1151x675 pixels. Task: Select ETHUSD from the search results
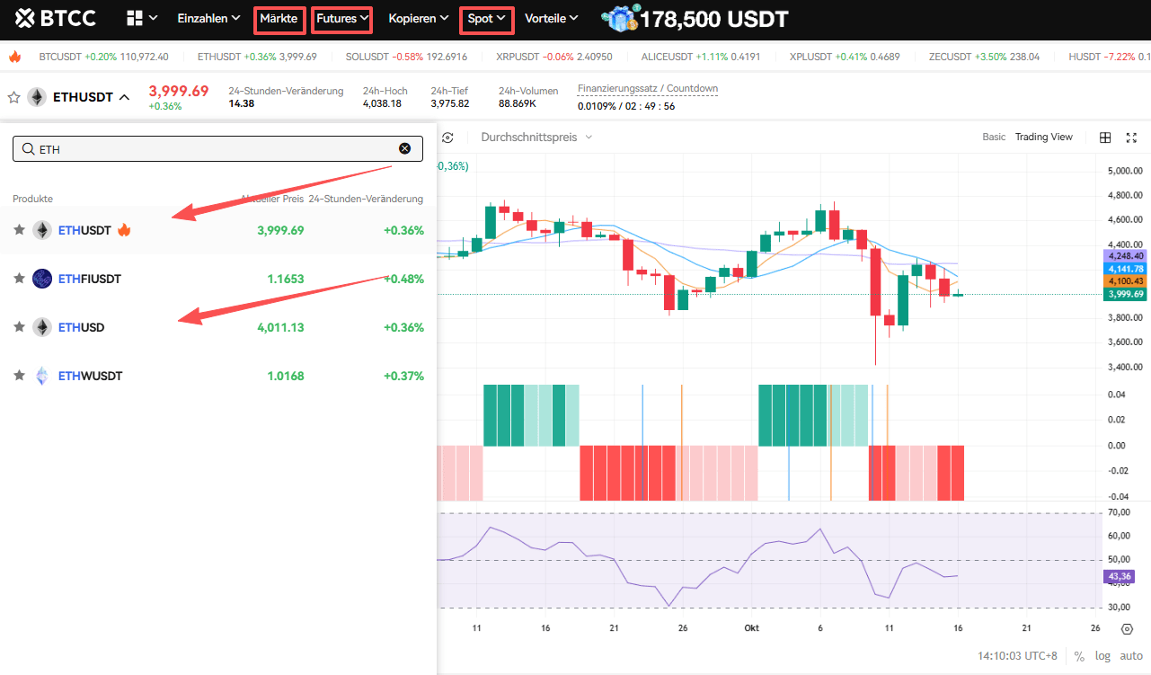(82, 327)
